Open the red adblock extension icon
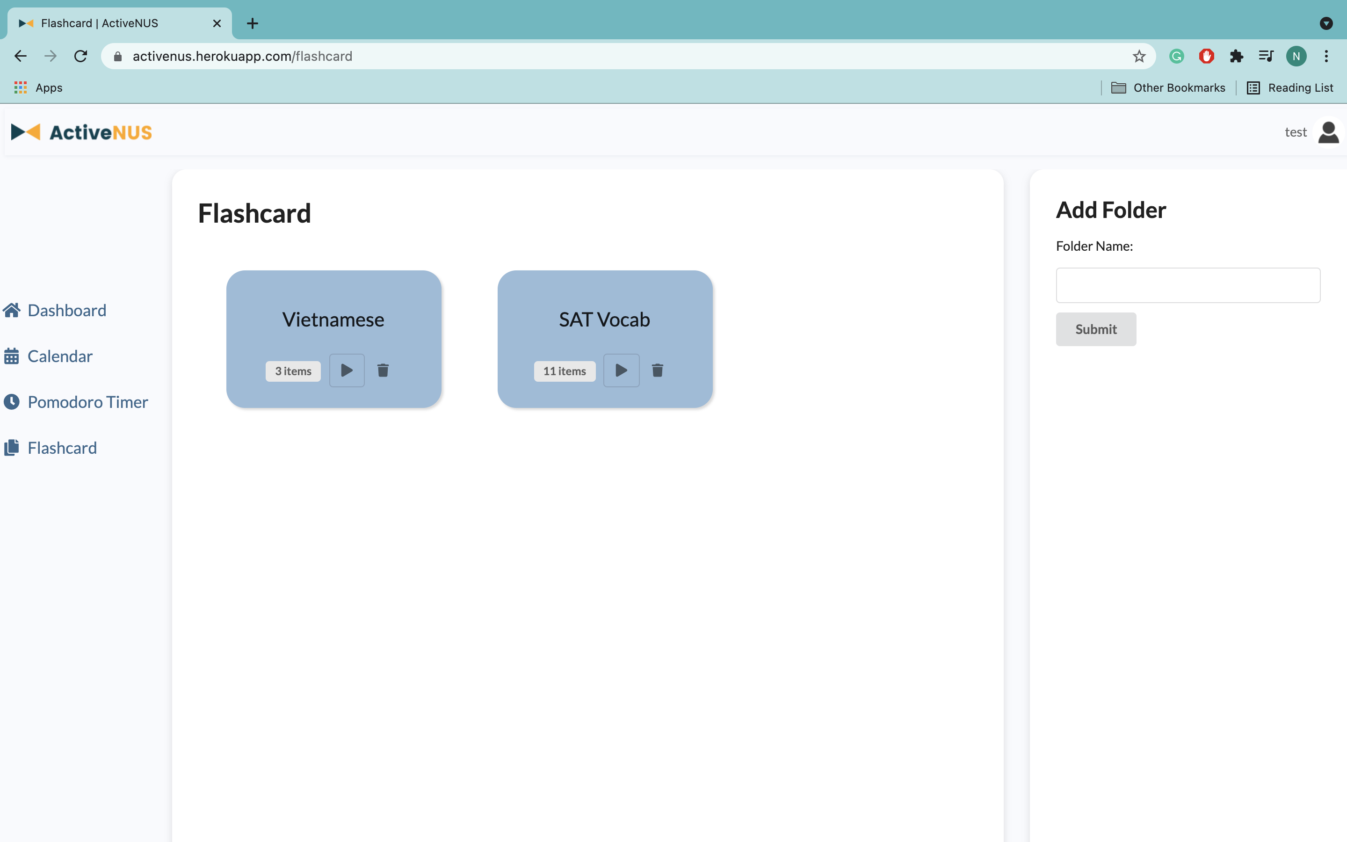Viewport: 1347px width, 842px height. [x=1206, y=56]
